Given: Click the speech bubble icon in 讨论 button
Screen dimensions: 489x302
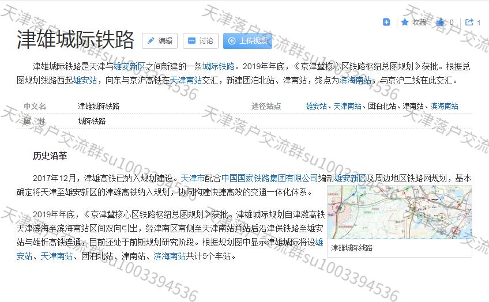Looking at the screenshot, I should 192,41.
